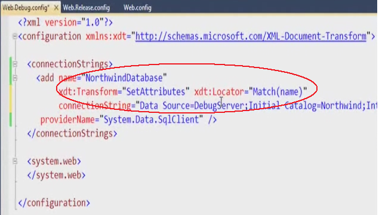Click the closing system.web tag
The width and height of the screenshot is (379, 215).
pos(56,175)
